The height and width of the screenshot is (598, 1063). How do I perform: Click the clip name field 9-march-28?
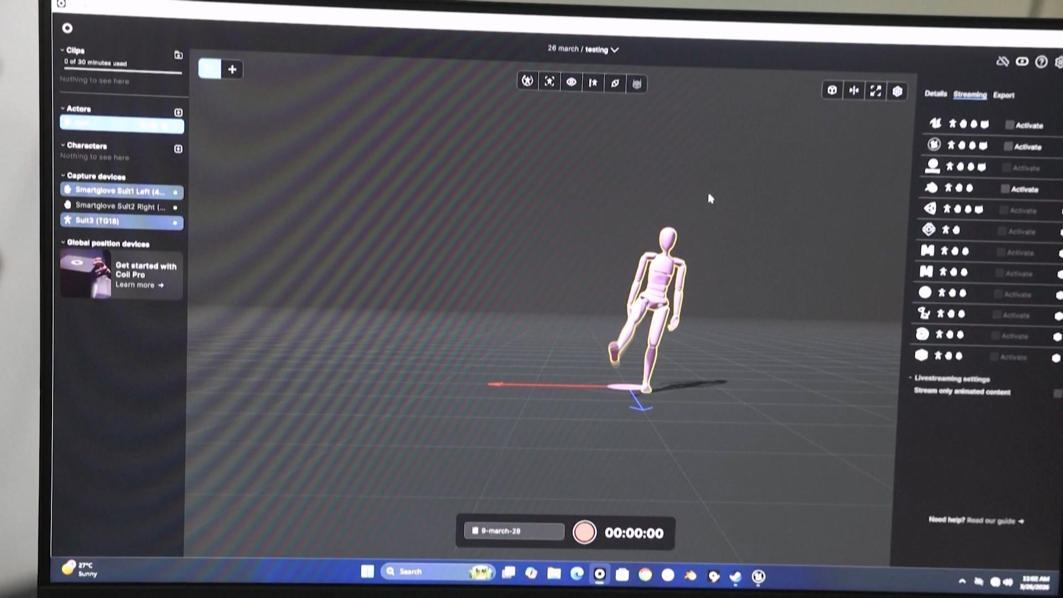[x=515, y=531]
